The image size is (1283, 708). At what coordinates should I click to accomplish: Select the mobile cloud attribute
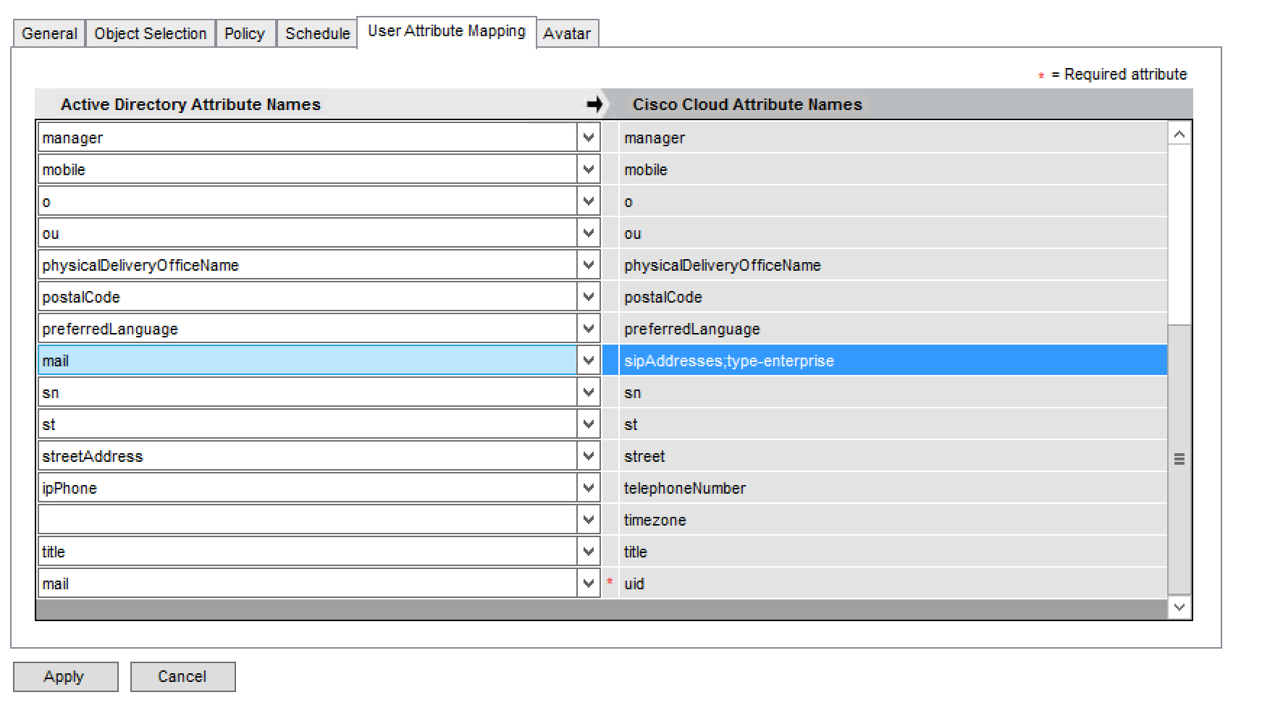893,169
